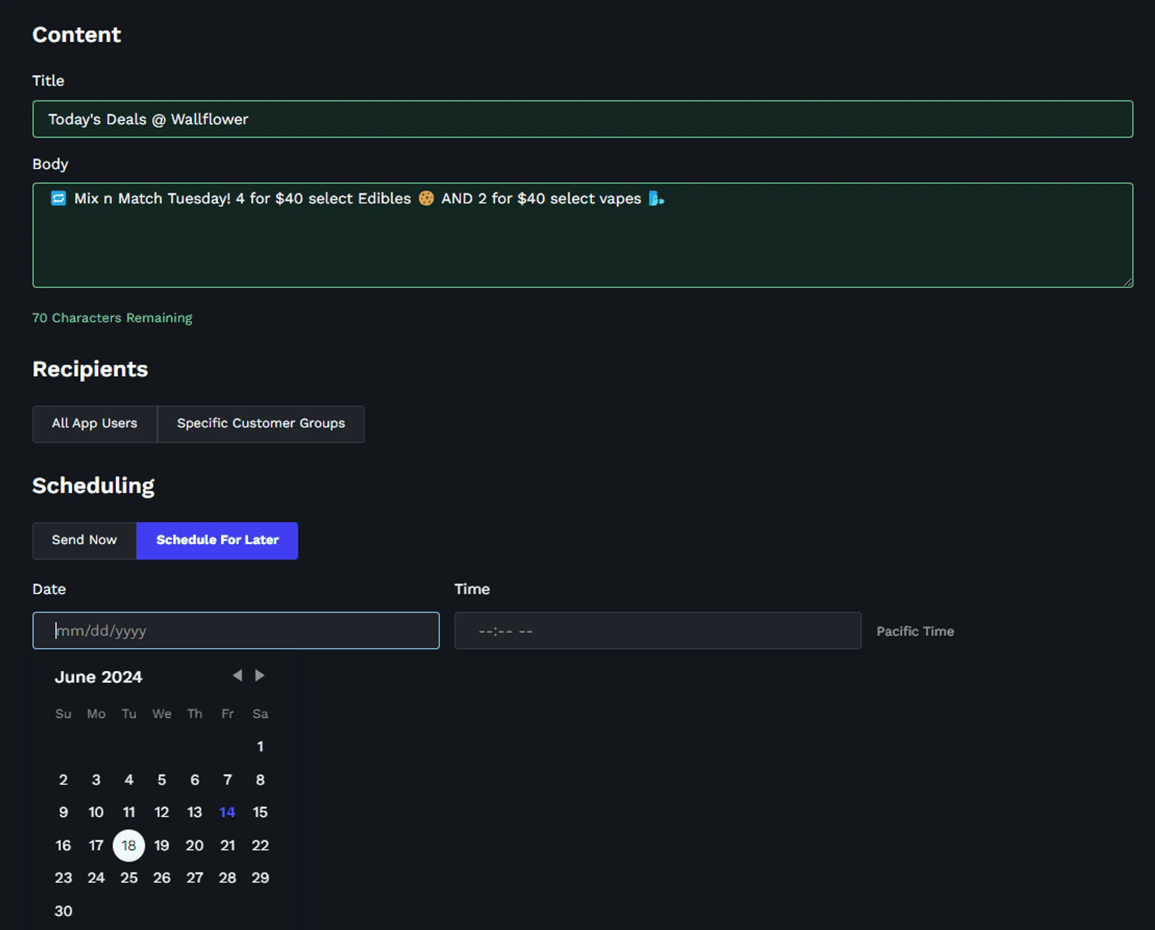Image resolution: width=1155 pixels, height=930 pixels.
Task: Go to next month in calendar
Action: pos(260,675)
